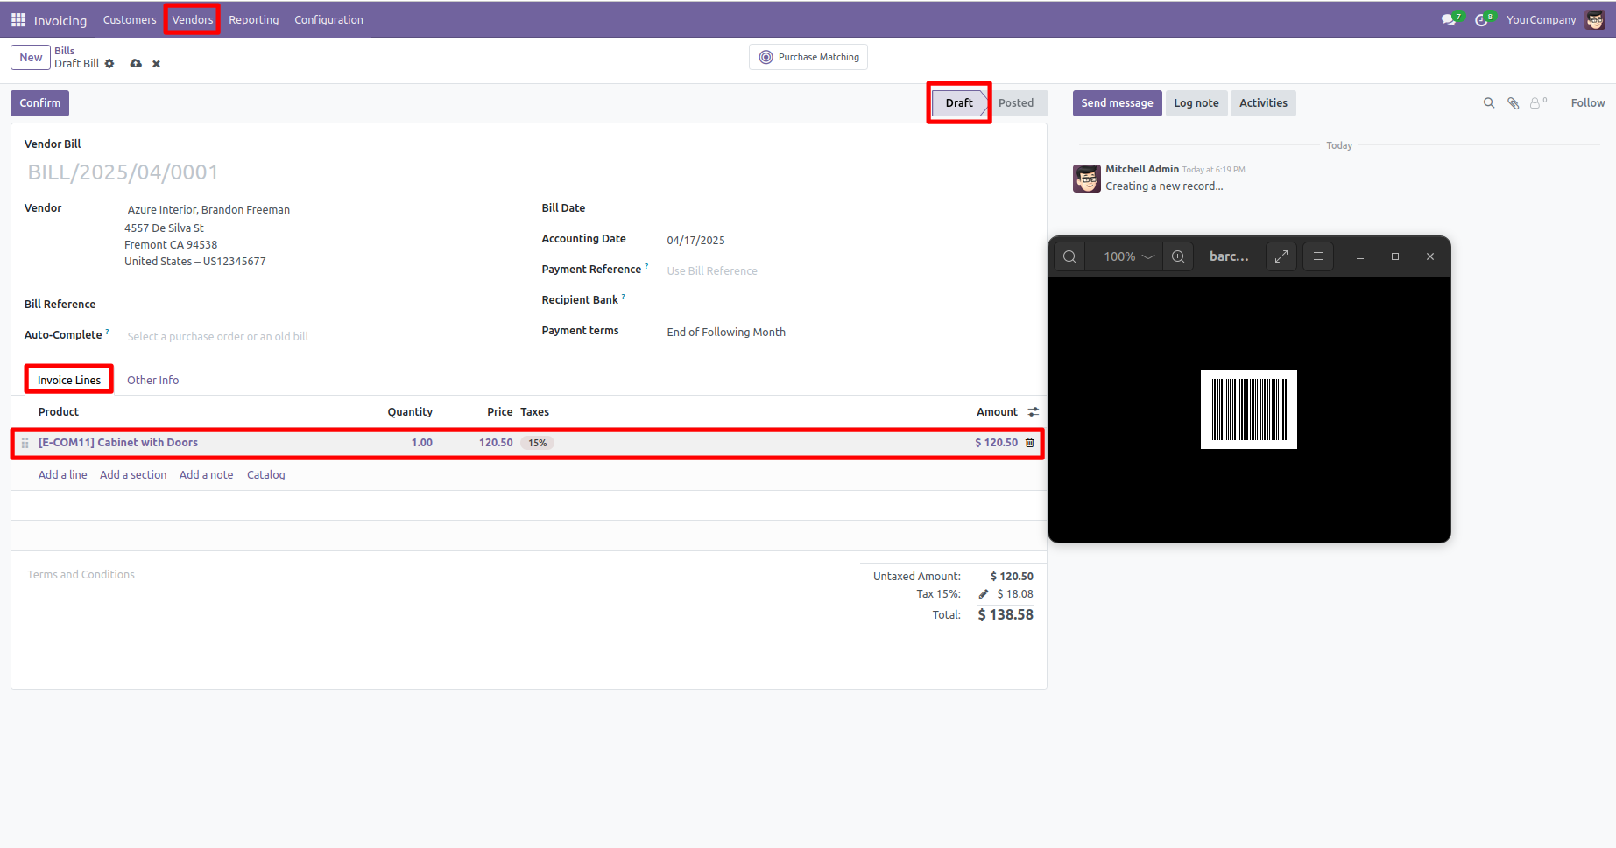Search chatter messages magnifier icon

click(x=1488, y=103)
